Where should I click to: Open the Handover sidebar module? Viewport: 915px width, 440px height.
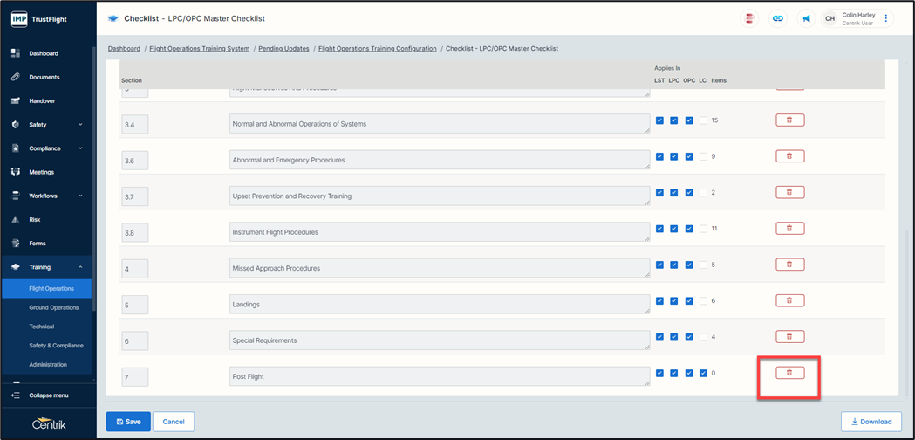click(x=42, y=101)
